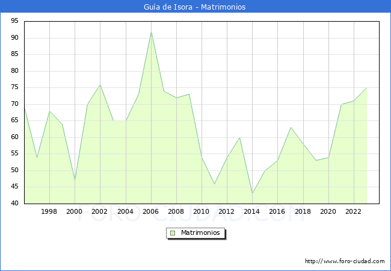
Task: Click the x-axis label 2012
Action: point(226,211)
